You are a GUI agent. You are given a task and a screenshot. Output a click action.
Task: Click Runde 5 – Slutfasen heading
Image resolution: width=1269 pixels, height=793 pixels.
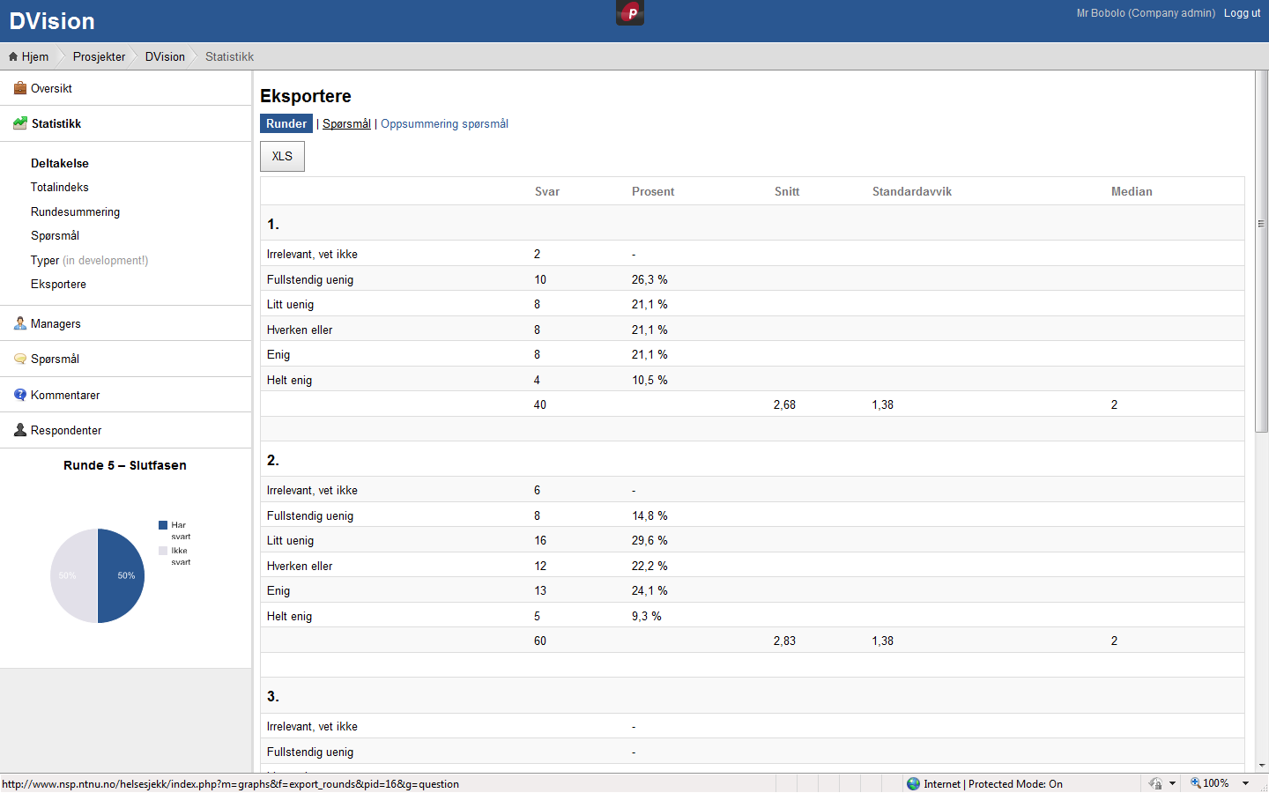pyautogui.click(x=125, y=465)
